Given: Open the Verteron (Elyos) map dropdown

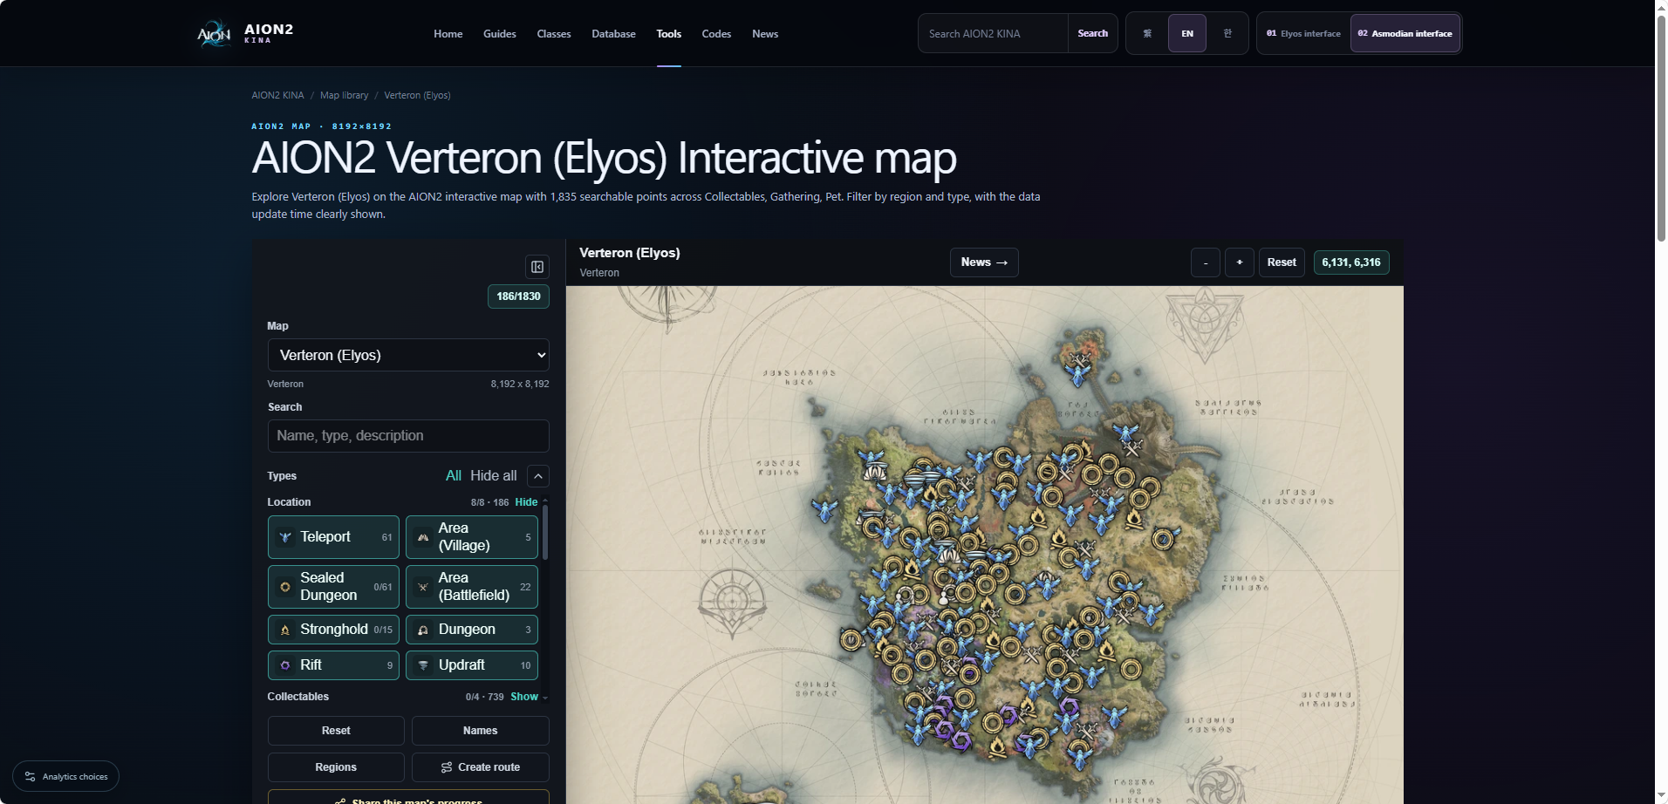Looking at the screenshot, I should (408, 355).
